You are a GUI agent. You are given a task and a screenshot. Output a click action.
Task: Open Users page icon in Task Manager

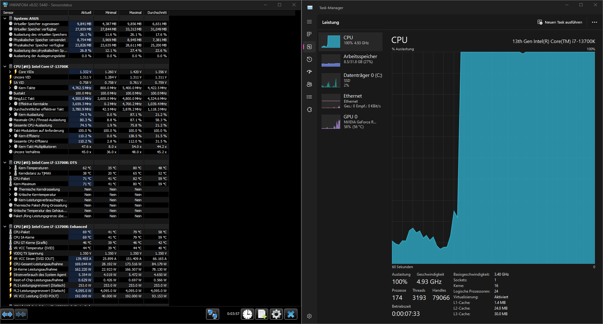309,84
